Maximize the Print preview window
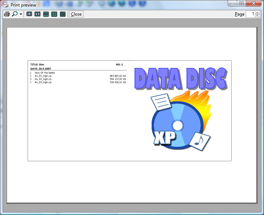Image resolution: width=264 pixels, height=215 pixels. [241, 3]
